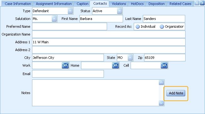This screenshot has height=114, width=205.
Task: Click the Home phone dial icon
Action: pyautogui.click(x=116, y=65)
